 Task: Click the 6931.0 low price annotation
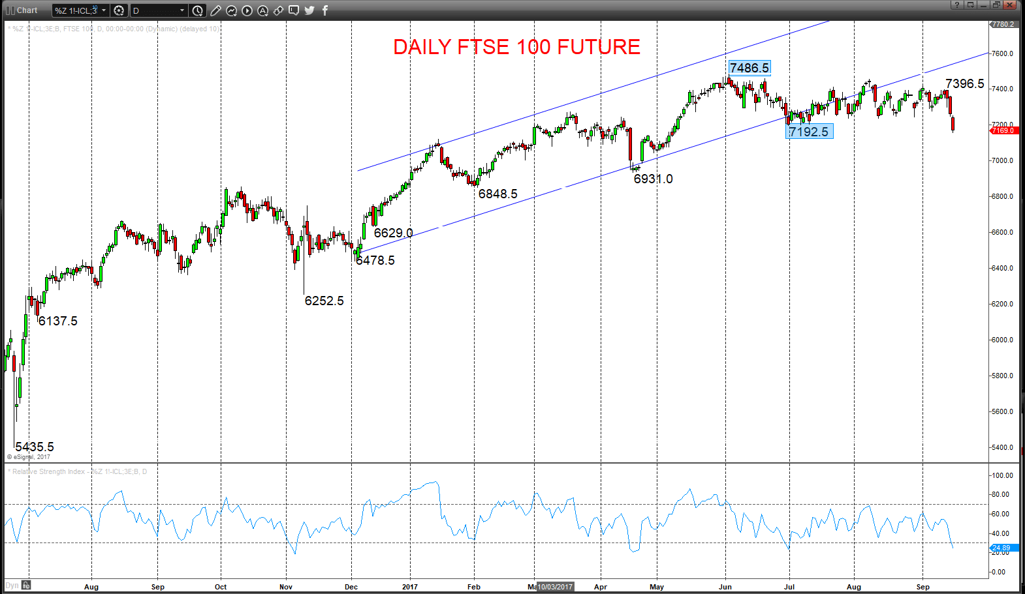654,179
